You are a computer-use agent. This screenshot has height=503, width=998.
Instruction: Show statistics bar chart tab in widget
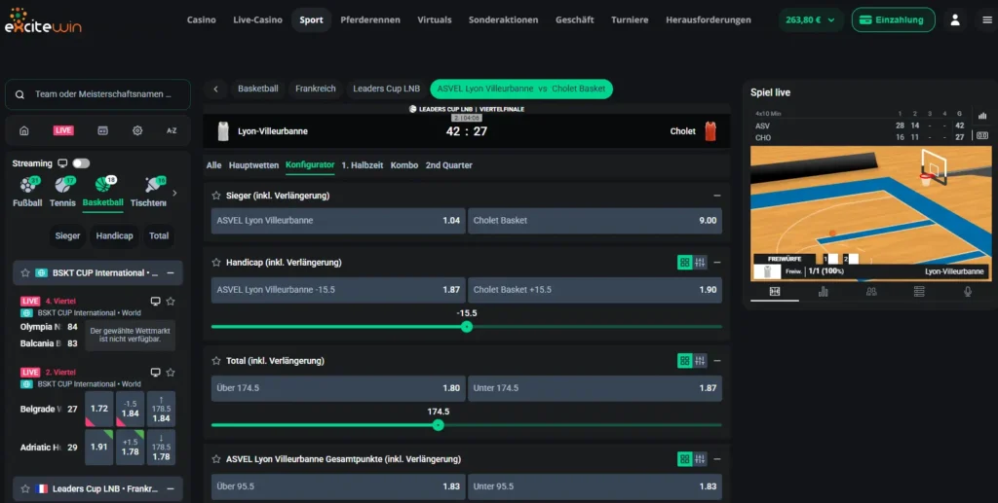tap(823, 292)
